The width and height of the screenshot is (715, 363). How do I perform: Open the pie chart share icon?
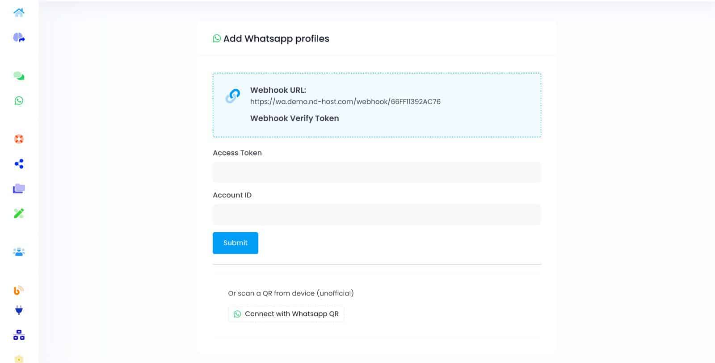tap(19, 38)
